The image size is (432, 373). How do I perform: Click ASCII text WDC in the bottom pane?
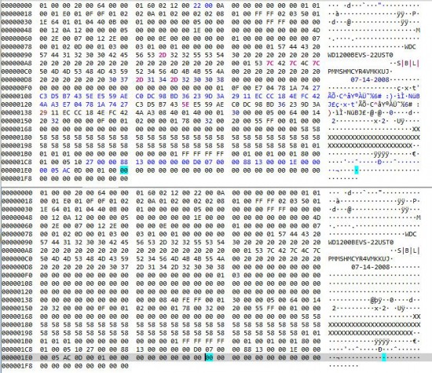(x=411, y=234)
